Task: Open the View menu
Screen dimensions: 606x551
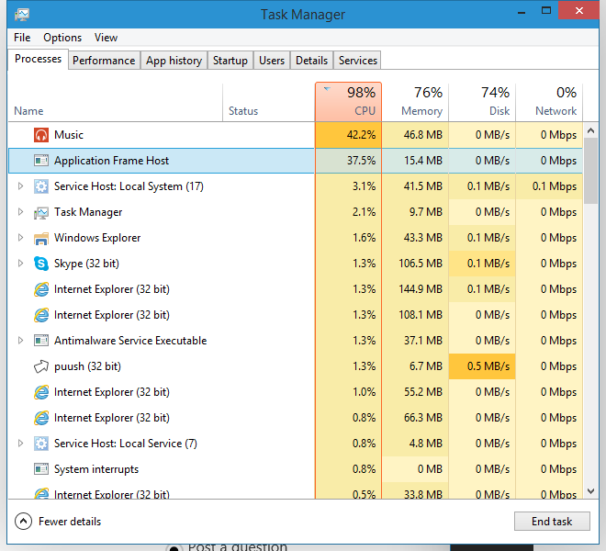Action: 106,38
